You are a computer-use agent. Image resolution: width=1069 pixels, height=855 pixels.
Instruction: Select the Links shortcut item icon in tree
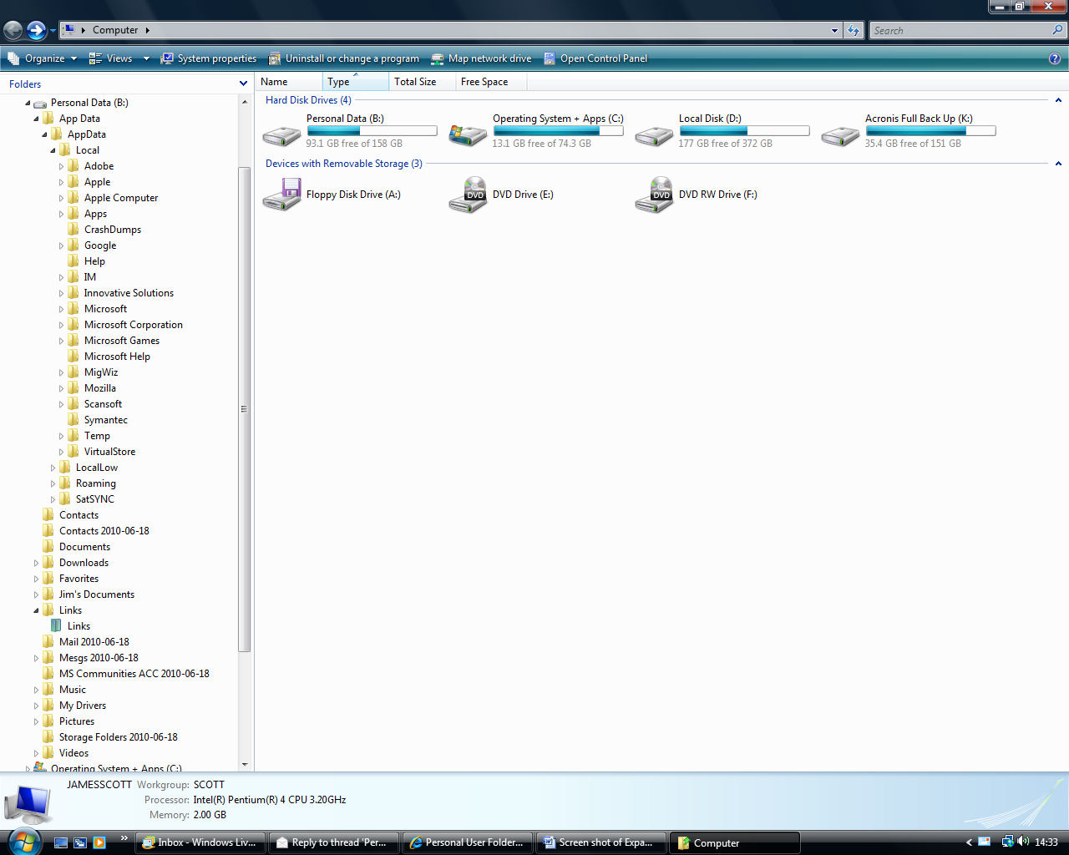[56, 625]
